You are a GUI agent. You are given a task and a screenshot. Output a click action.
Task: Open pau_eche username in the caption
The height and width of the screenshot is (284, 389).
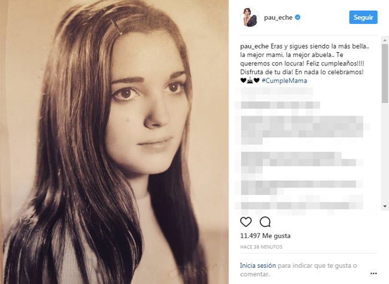(x=254, y=46)
